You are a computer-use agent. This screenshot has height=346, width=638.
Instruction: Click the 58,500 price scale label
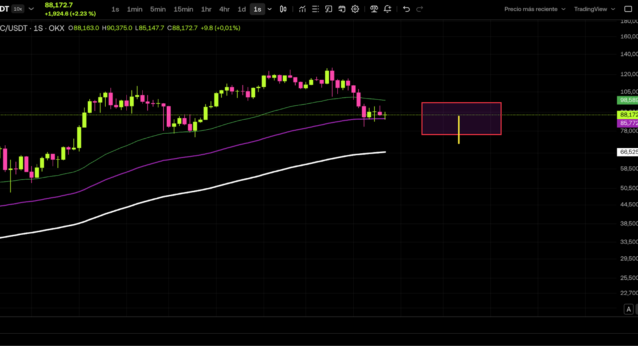629,168
